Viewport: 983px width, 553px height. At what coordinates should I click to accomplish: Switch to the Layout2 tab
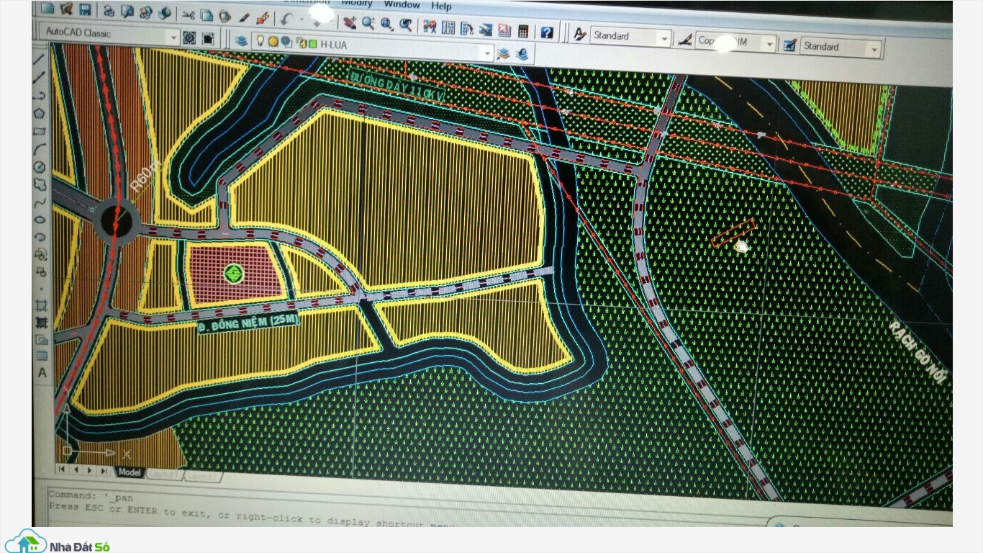203,477
